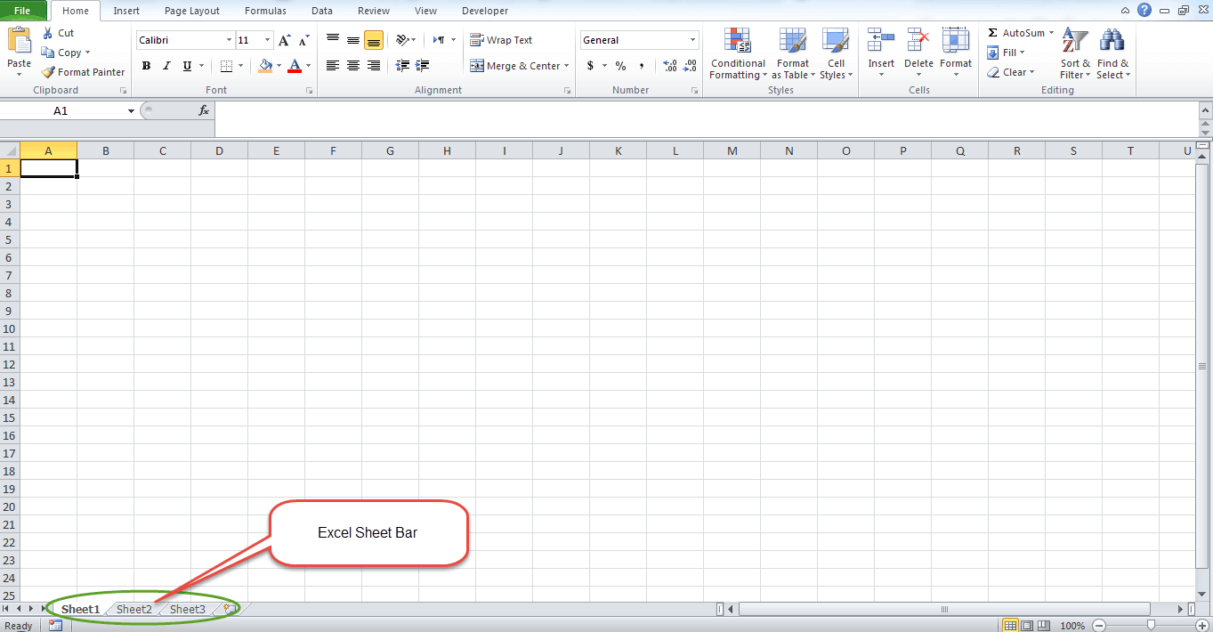
Task: Switch to the Formulas tab
Action: [263, 11]
